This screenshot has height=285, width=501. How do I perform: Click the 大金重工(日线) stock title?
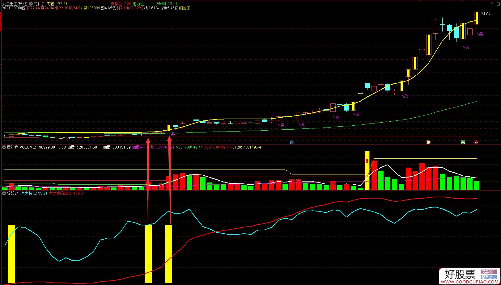pyautogui.click(x=14, y=4)
